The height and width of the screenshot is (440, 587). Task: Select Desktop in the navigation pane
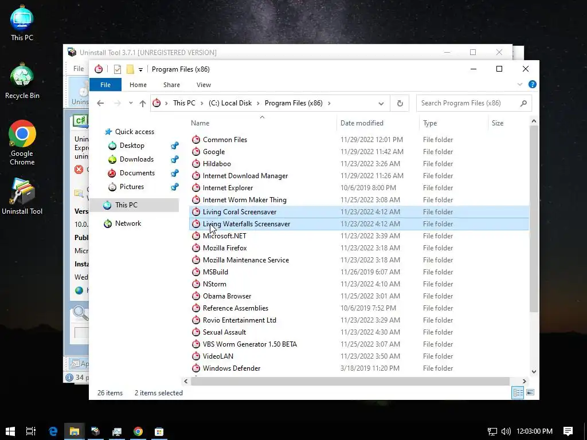[x=132, y=146]
